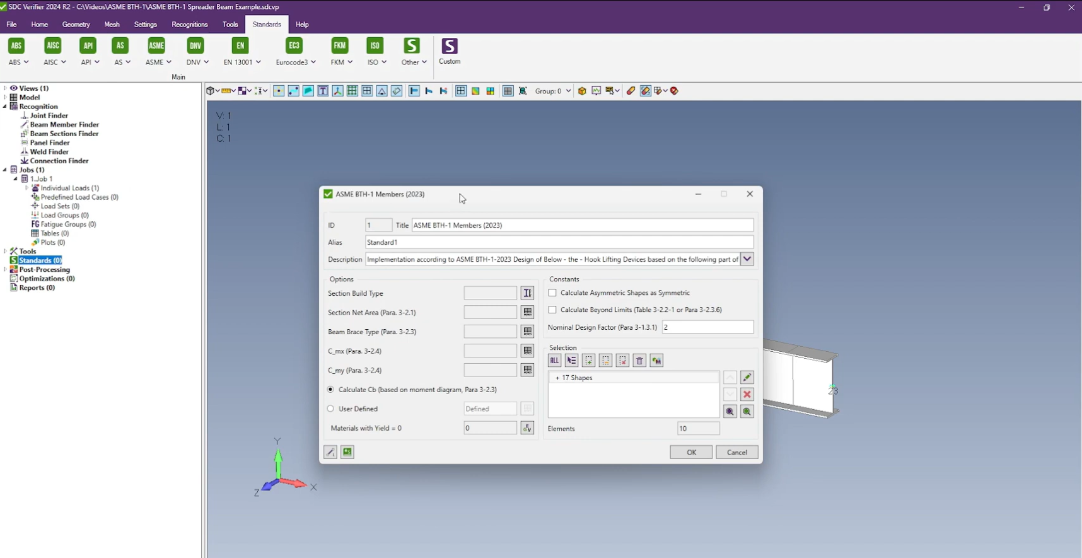Click Nominal Design Factor input field

(x=707, y=327)
